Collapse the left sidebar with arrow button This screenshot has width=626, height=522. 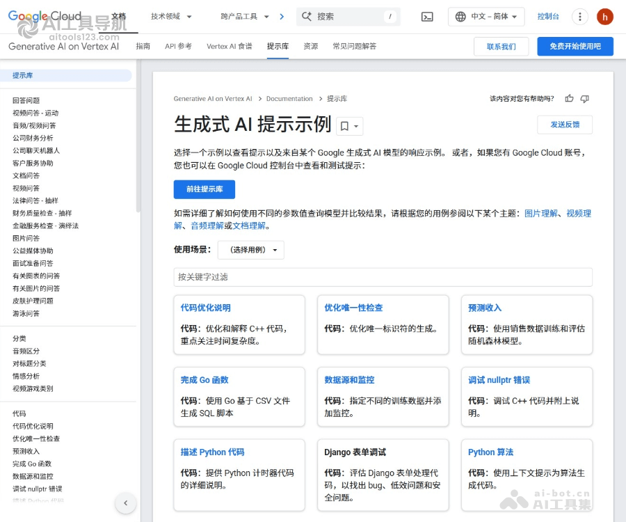[x=126, y=503]
